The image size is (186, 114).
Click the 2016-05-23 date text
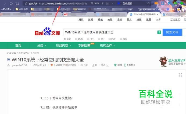pos(40,65)
